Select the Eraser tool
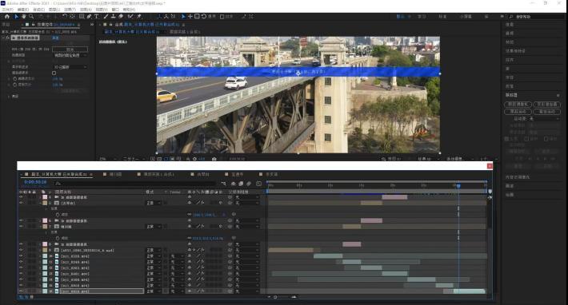Image resolution: width=568 pixels, height=305 pixels. click(x=121, y=16)
